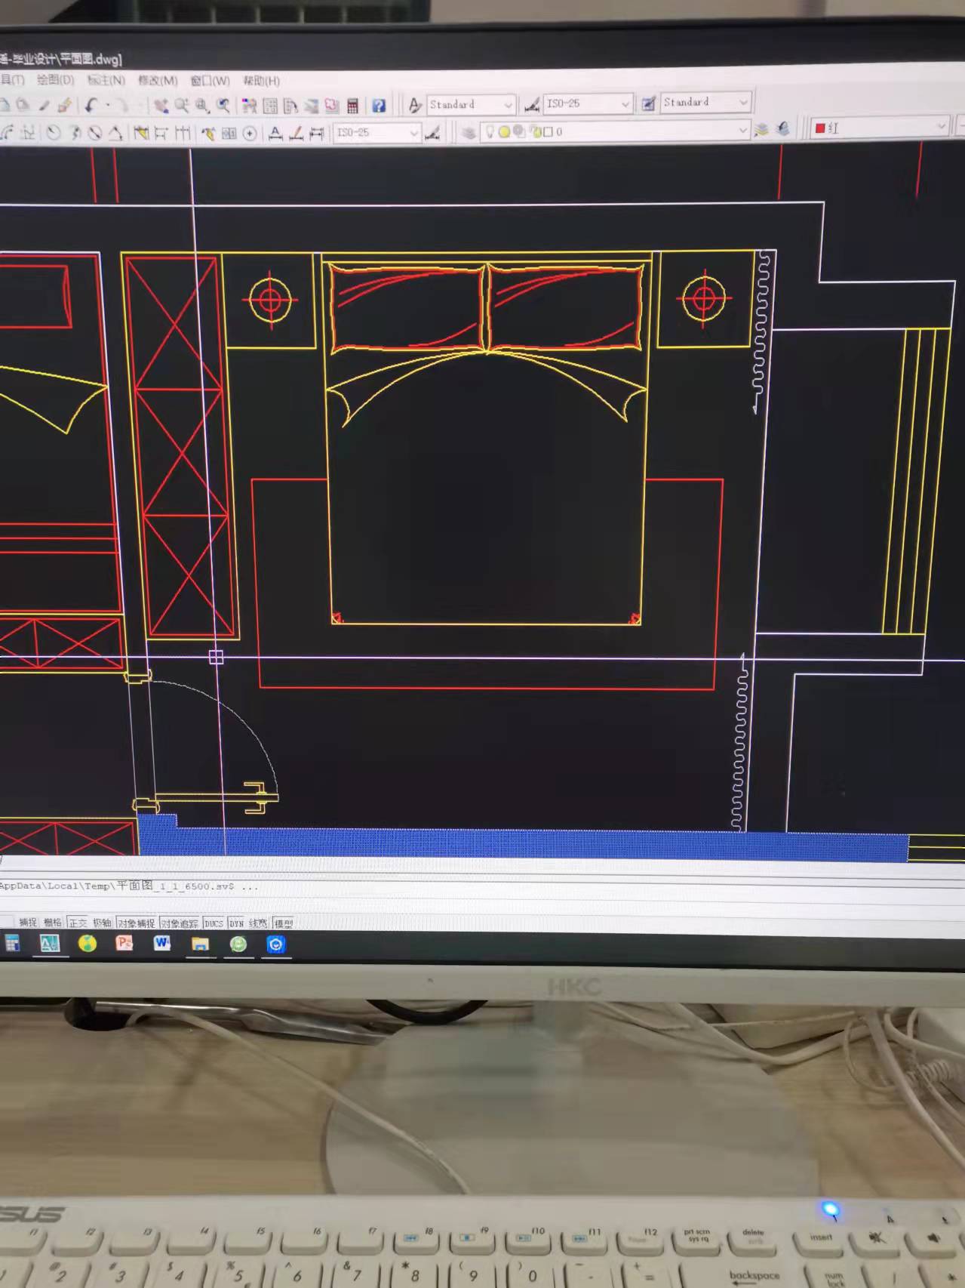Open the 修改(M) Modify menu
965x1288 pixels.
[x=157, y=80]
